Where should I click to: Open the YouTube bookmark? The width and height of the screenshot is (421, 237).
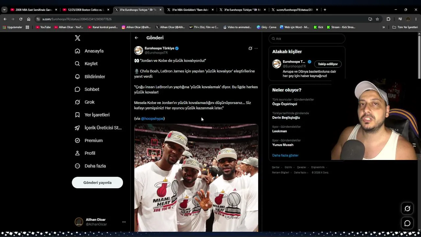click(43, 27)
